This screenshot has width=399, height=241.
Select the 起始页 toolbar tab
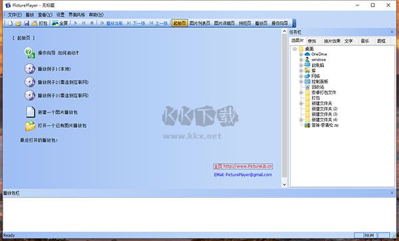[x=180, y=23]
